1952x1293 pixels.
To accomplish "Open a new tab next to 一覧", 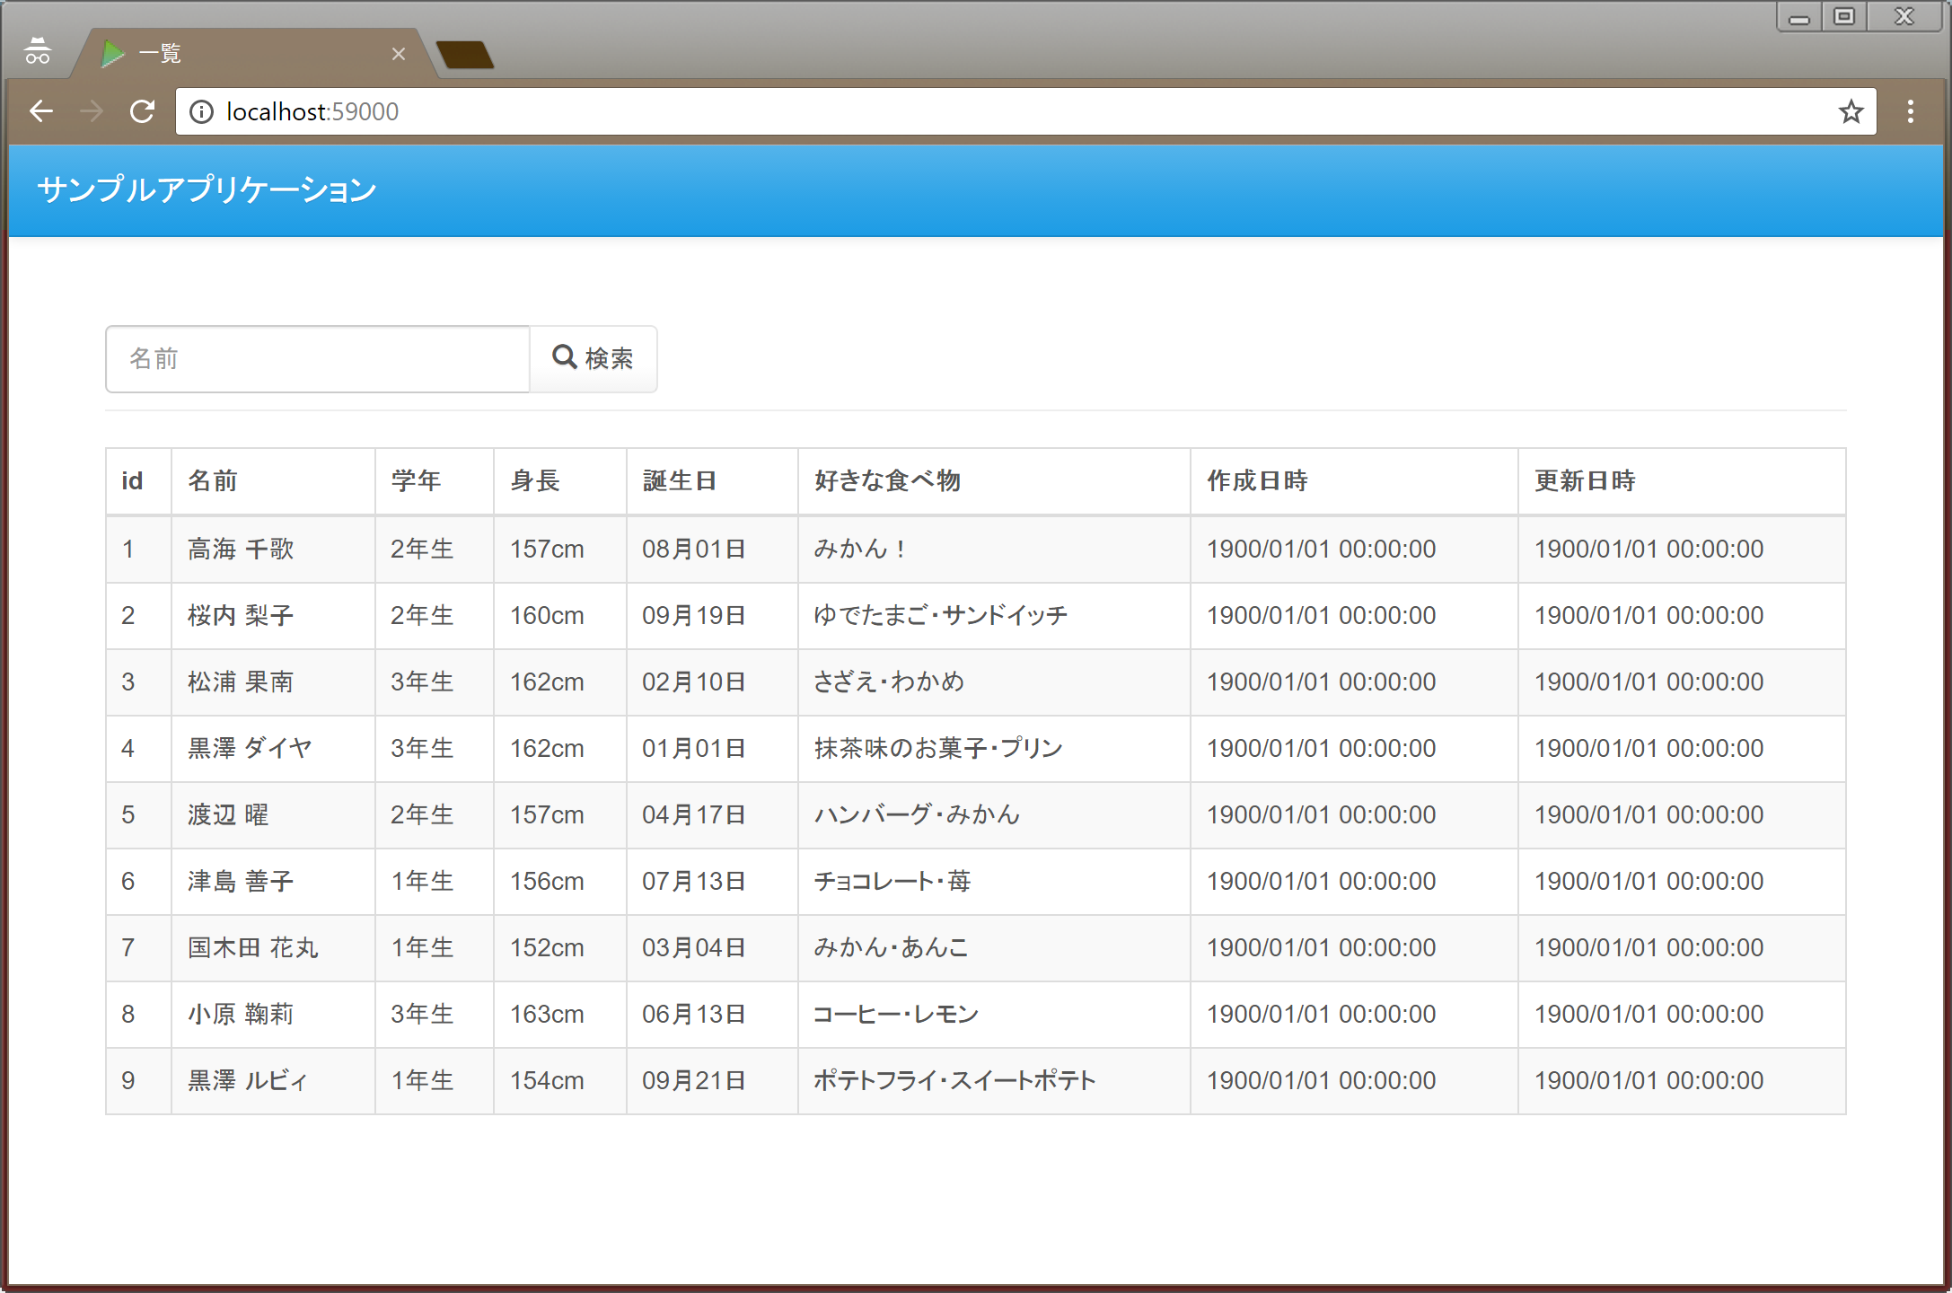I will pos(466,53).
